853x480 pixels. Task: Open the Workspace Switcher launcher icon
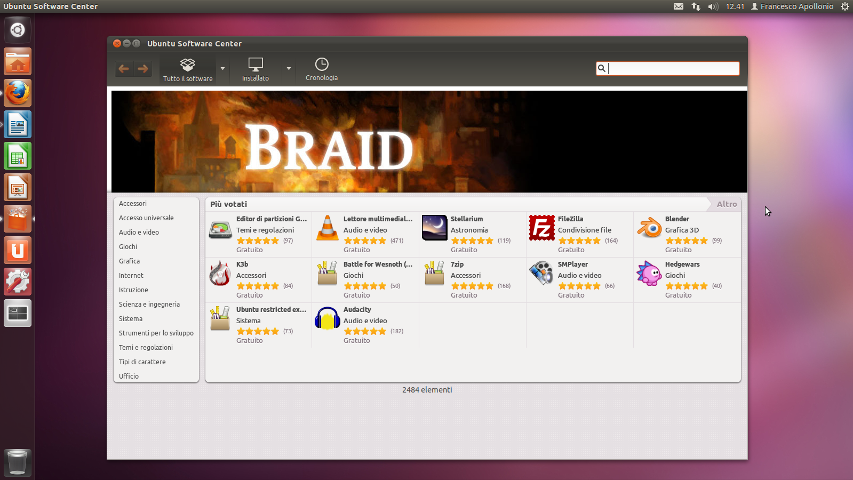pyautogui.click(x=18, y=313)
